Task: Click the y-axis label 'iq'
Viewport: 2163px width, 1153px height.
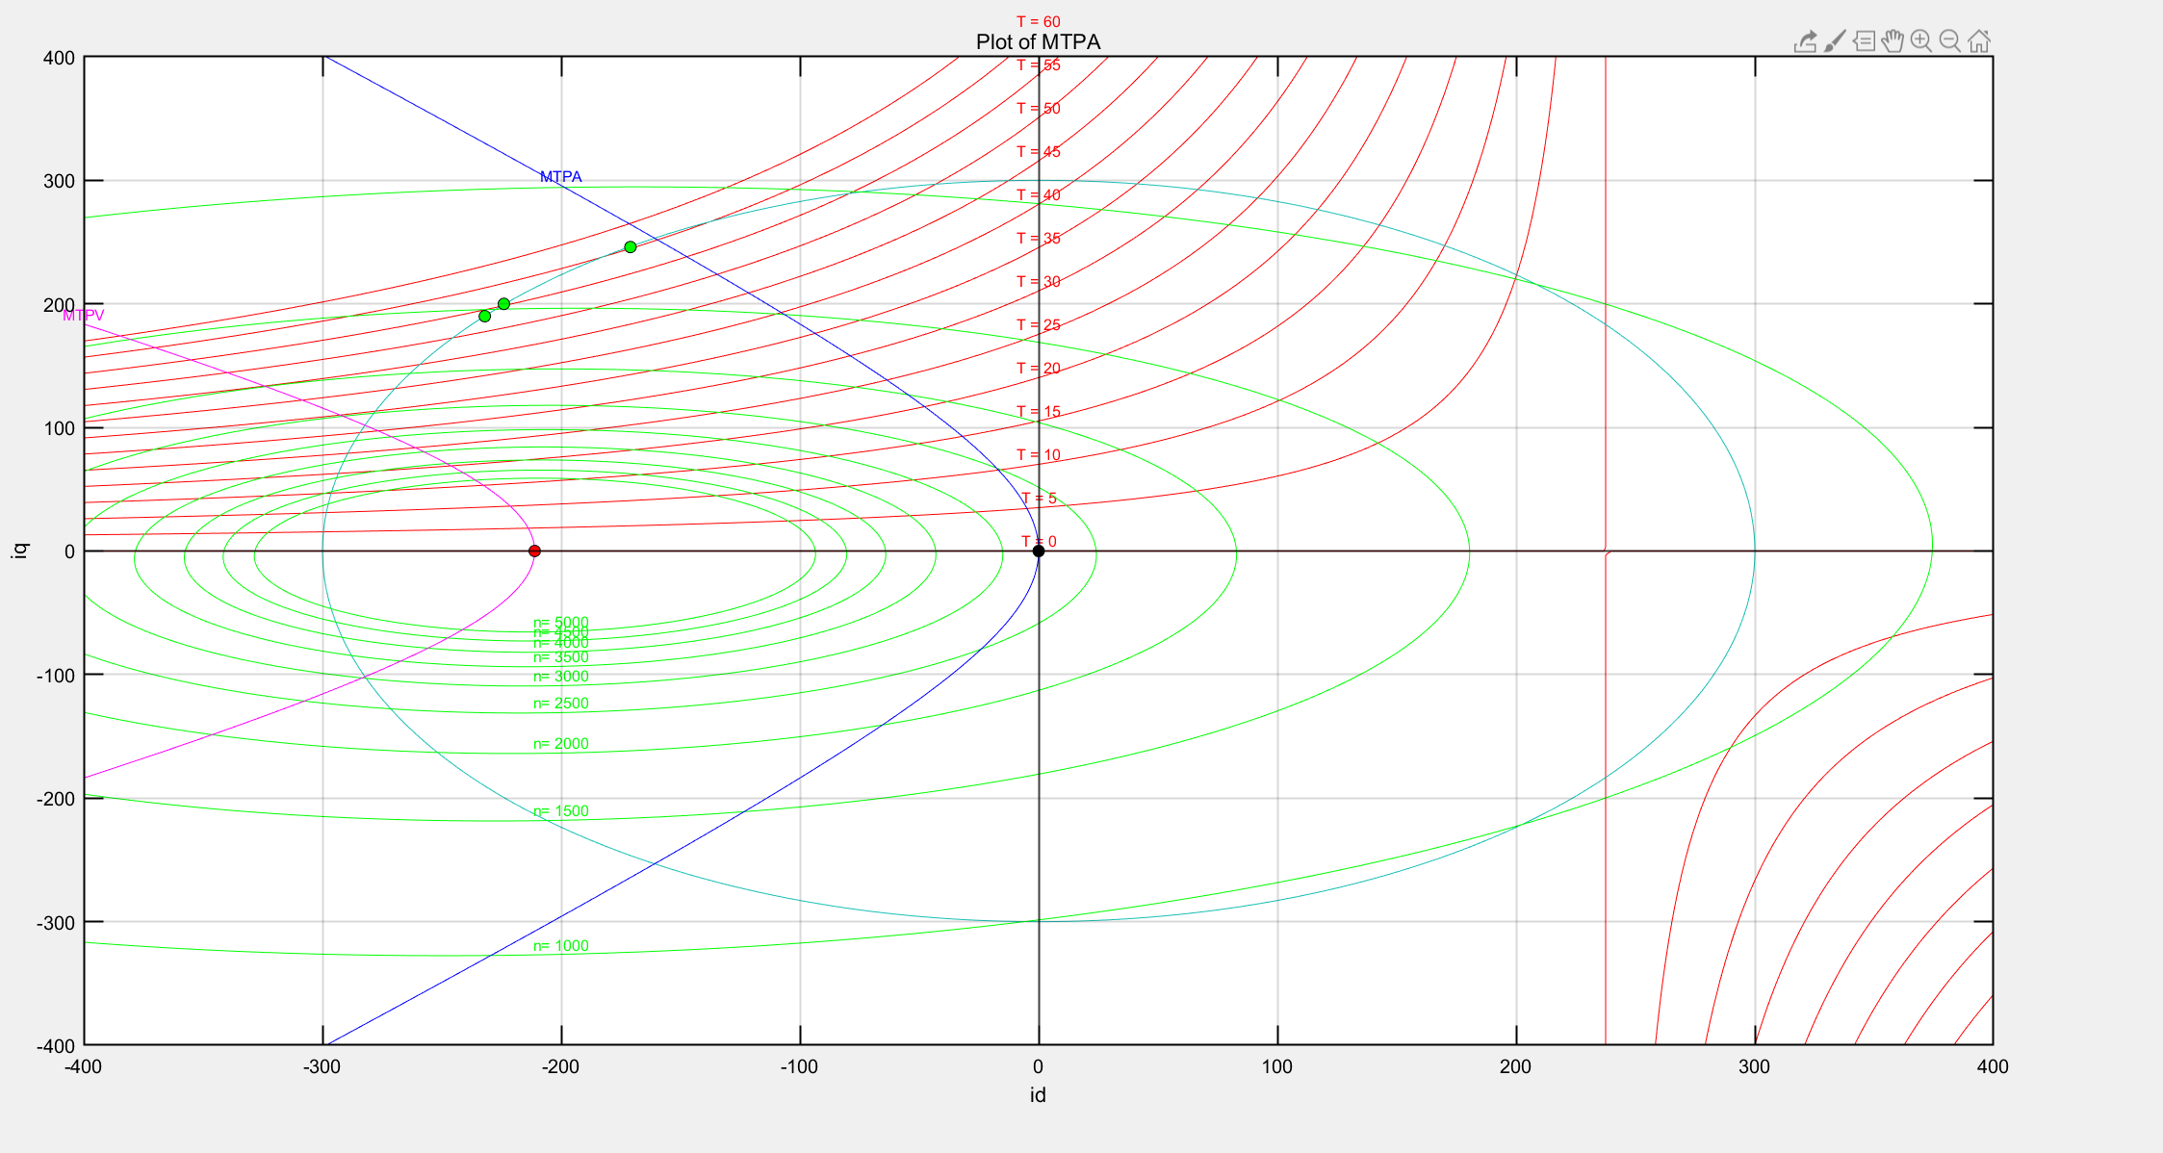Action: [x=19, y=551]
